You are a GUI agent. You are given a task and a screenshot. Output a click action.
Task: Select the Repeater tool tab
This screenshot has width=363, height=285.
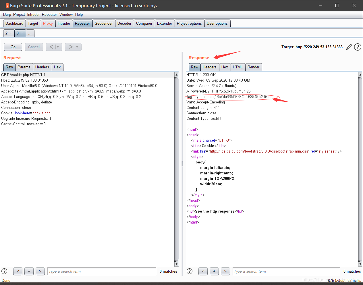tap(82, 24)
